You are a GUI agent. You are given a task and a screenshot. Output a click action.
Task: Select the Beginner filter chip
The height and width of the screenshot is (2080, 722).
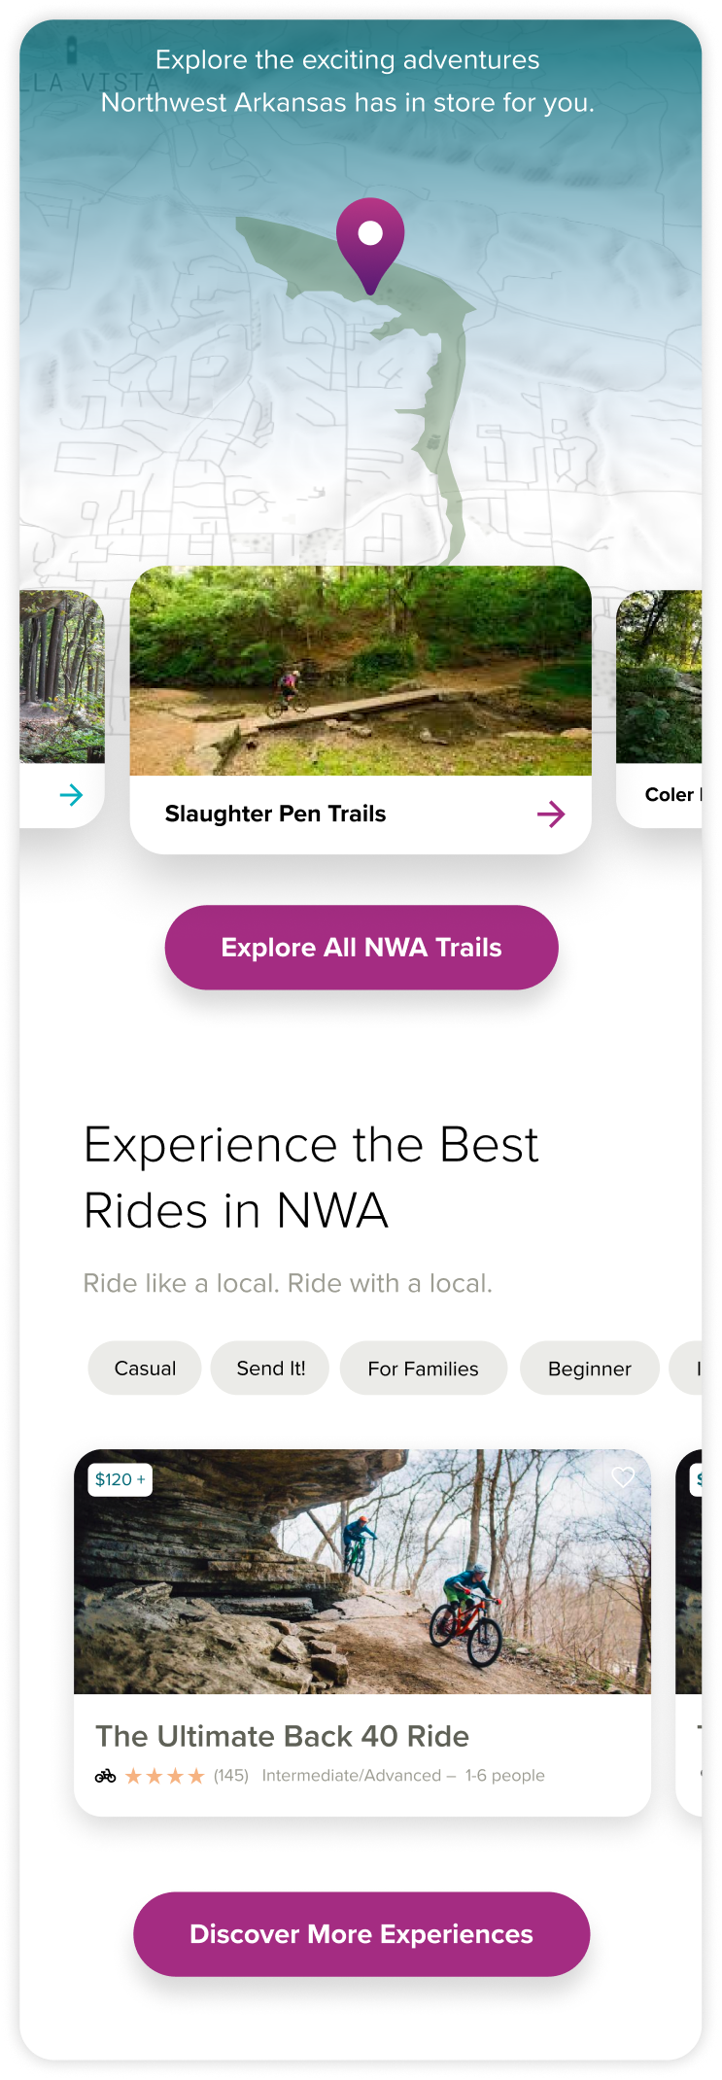pyautogui.click(x=590, y=1369)
